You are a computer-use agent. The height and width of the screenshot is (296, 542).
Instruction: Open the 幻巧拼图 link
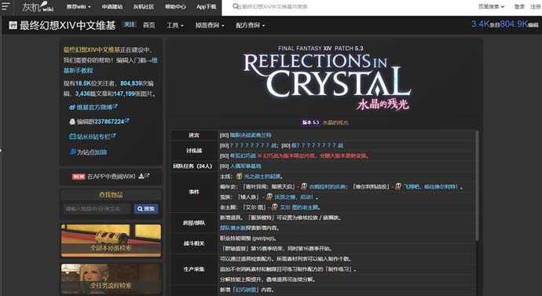[247, 290]
